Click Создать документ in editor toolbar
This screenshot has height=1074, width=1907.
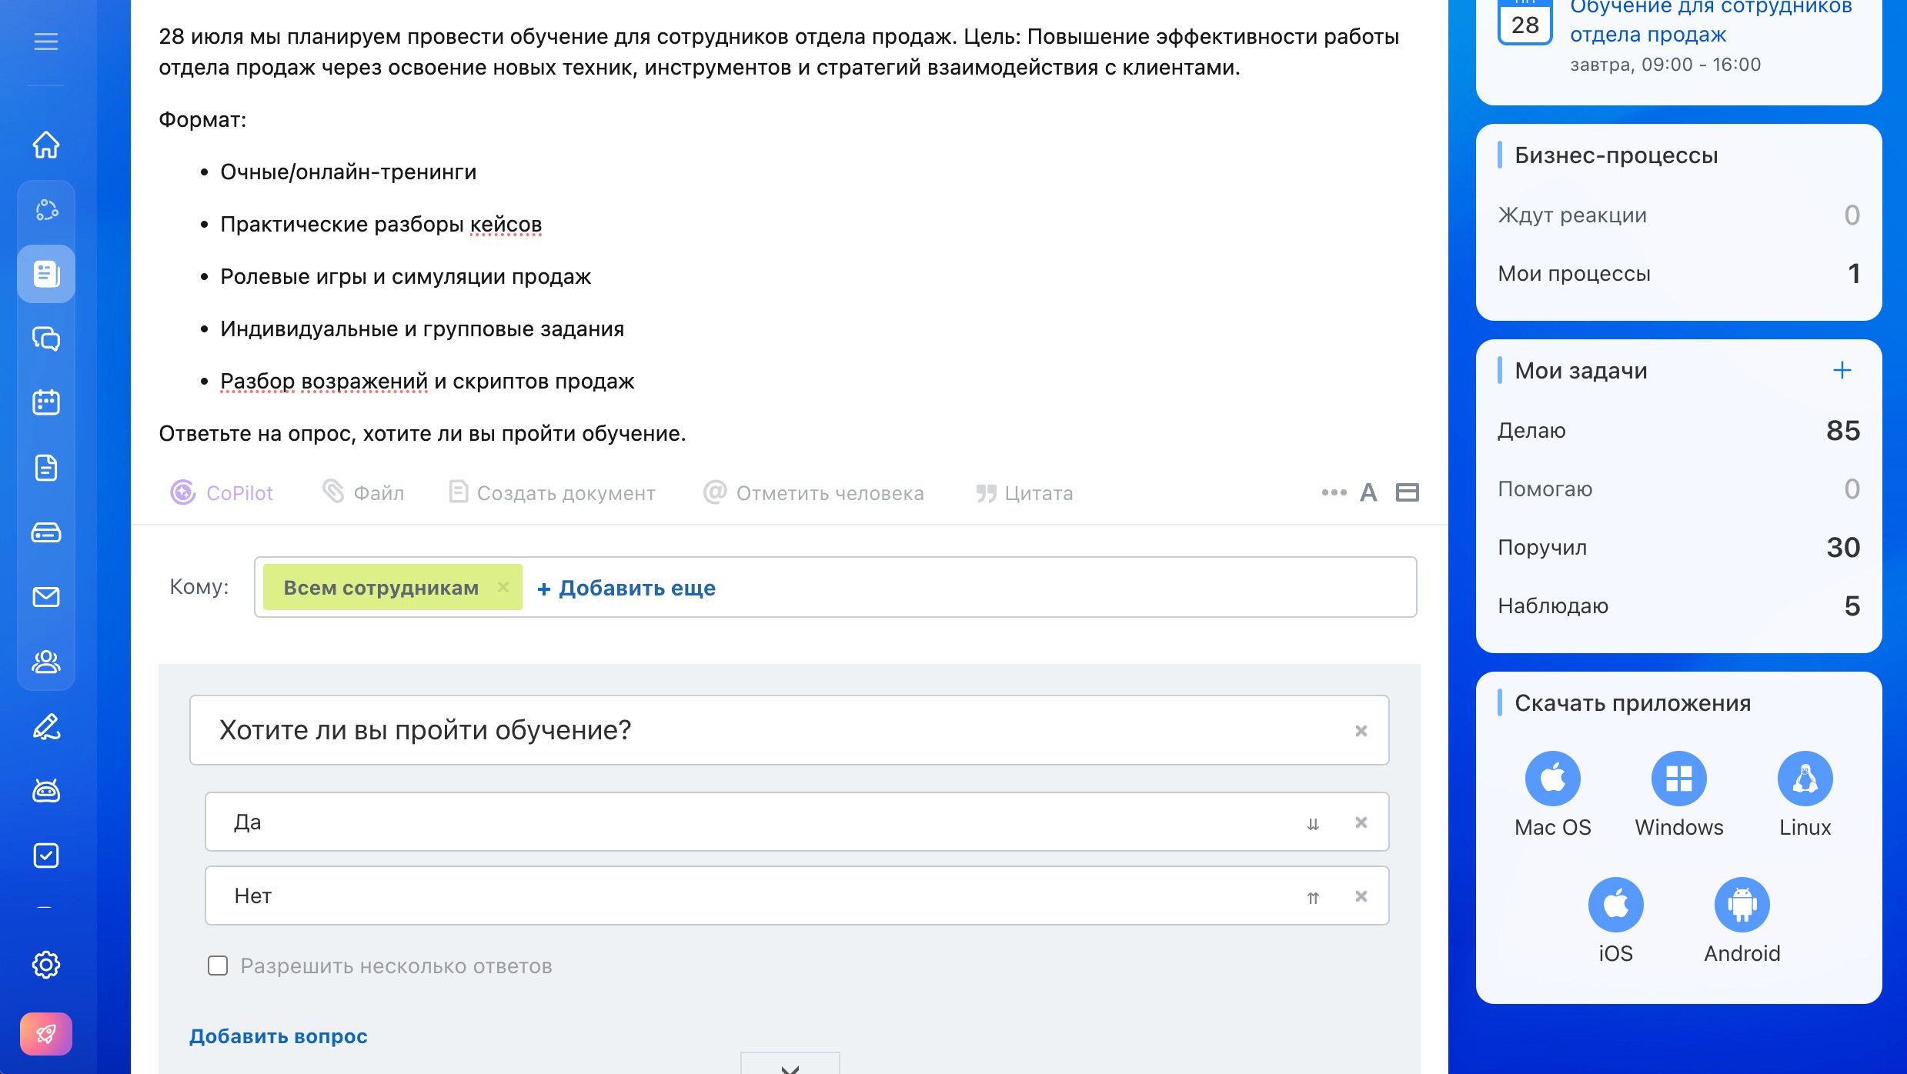click(x=552, y=492)
